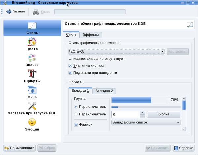Toggle Подсказки при наведении checkbox
Image resolution: width=198 pixels, height=155 pixels.
click(x=70, y=73)
